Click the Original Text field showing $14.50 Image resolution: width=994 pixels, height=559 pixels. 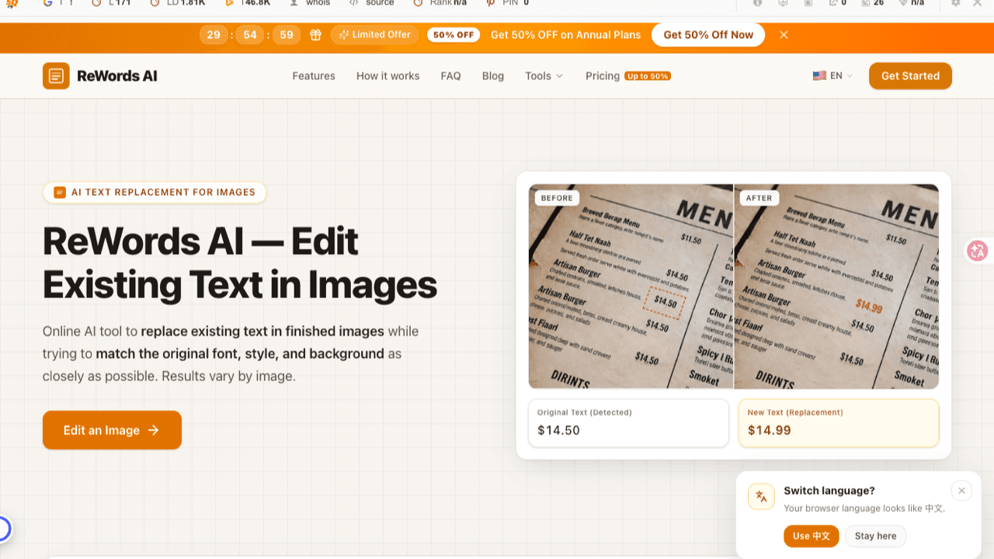628,423
